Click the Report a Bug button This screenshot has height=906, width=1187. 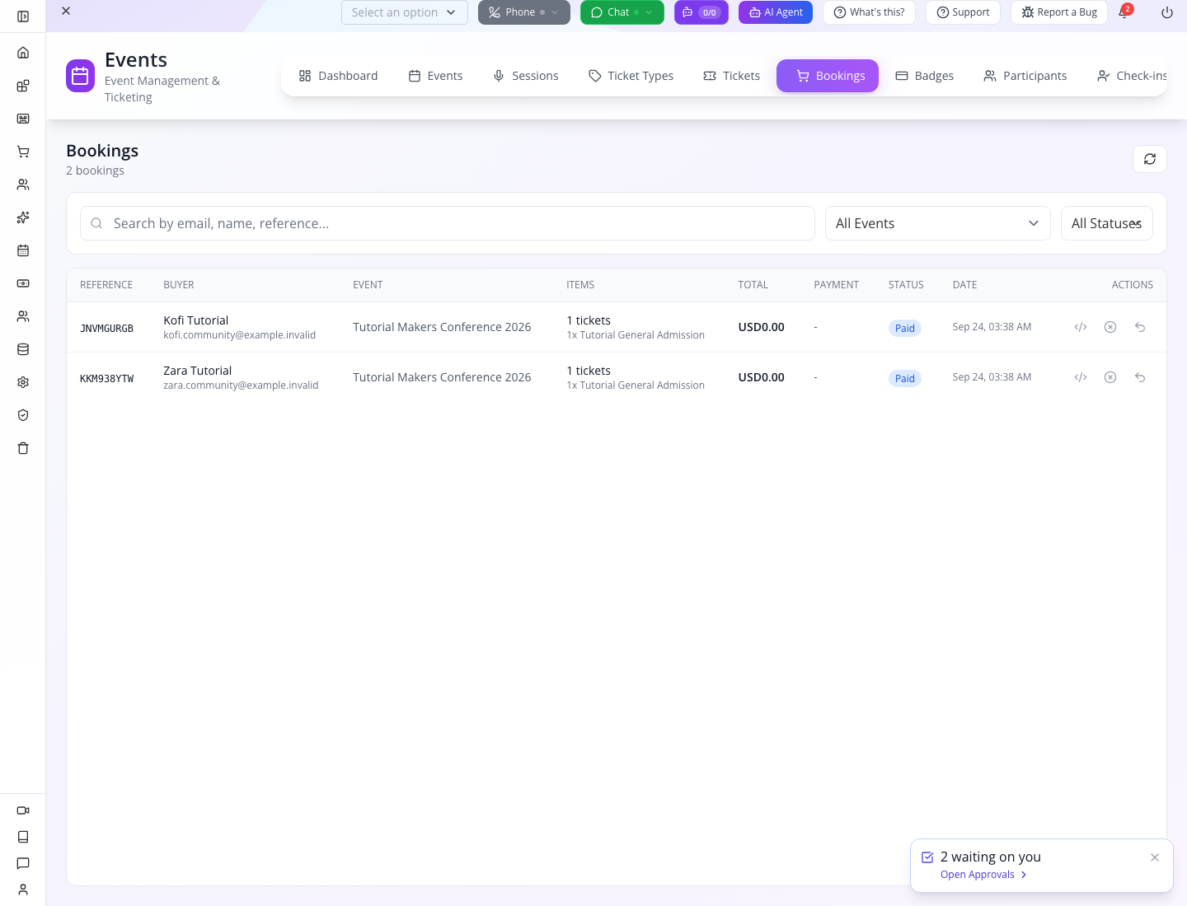pyautogui.click(x=1059, y=12)
